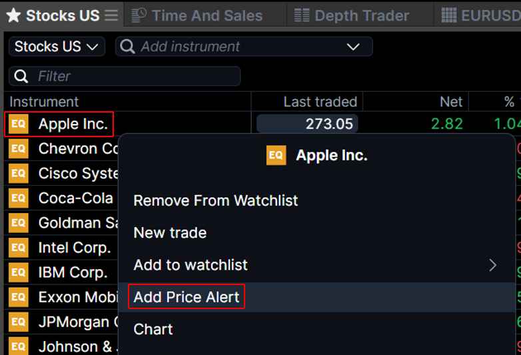Image resolution: width=521 pixels, height=355 pixels.
Task: Open the Stocks US watchlist dropdown
Action: (57, 47)
